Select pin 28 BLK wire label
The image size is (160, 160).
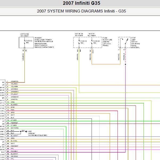click(12, 130)
